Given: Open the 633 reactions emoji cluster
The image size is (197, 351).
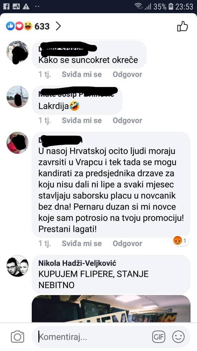Looking at the screenshot, I should tap(19, 26).
